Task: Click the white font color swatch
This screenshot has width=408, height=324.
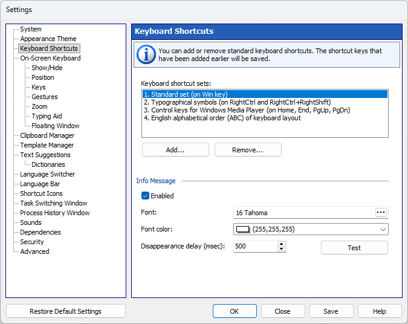Action: pos(243,229)
